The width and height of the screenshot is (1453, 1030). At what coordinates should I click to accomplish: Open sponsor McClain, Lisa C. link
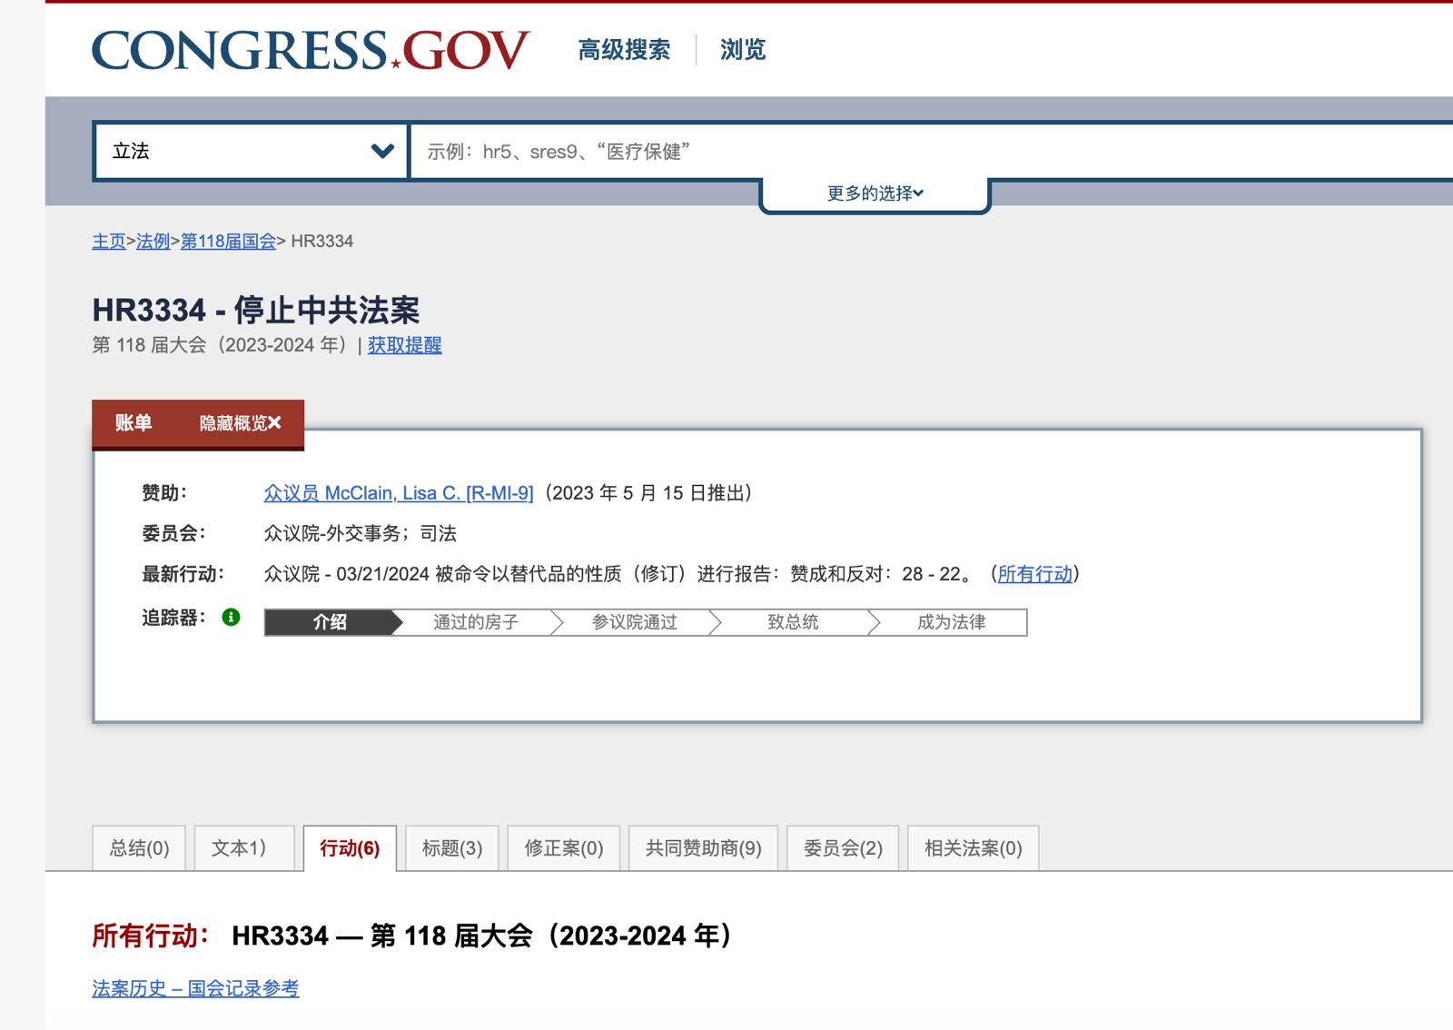click(399, 493)
